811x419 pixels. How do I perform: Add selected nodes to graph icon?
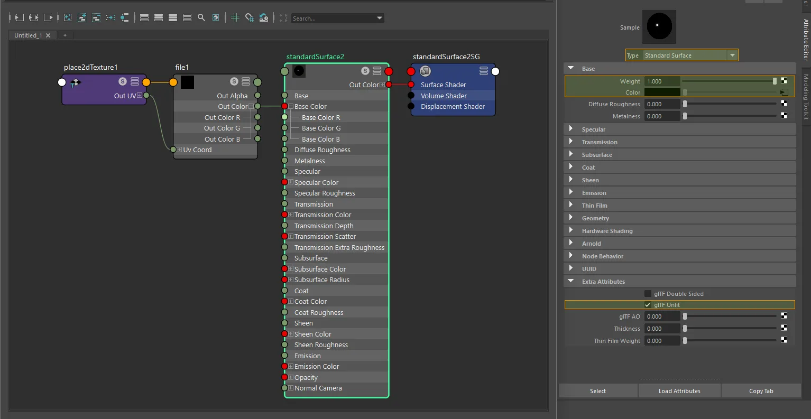click(82, 17)
